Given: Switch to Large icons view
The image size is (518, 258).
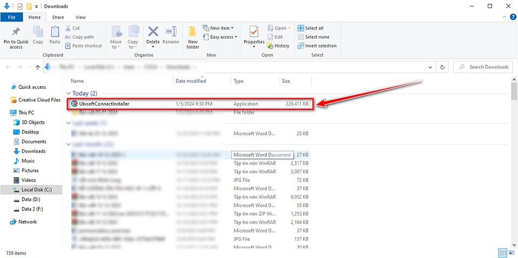Looking at the screenshot, I should tap(511, 253).
